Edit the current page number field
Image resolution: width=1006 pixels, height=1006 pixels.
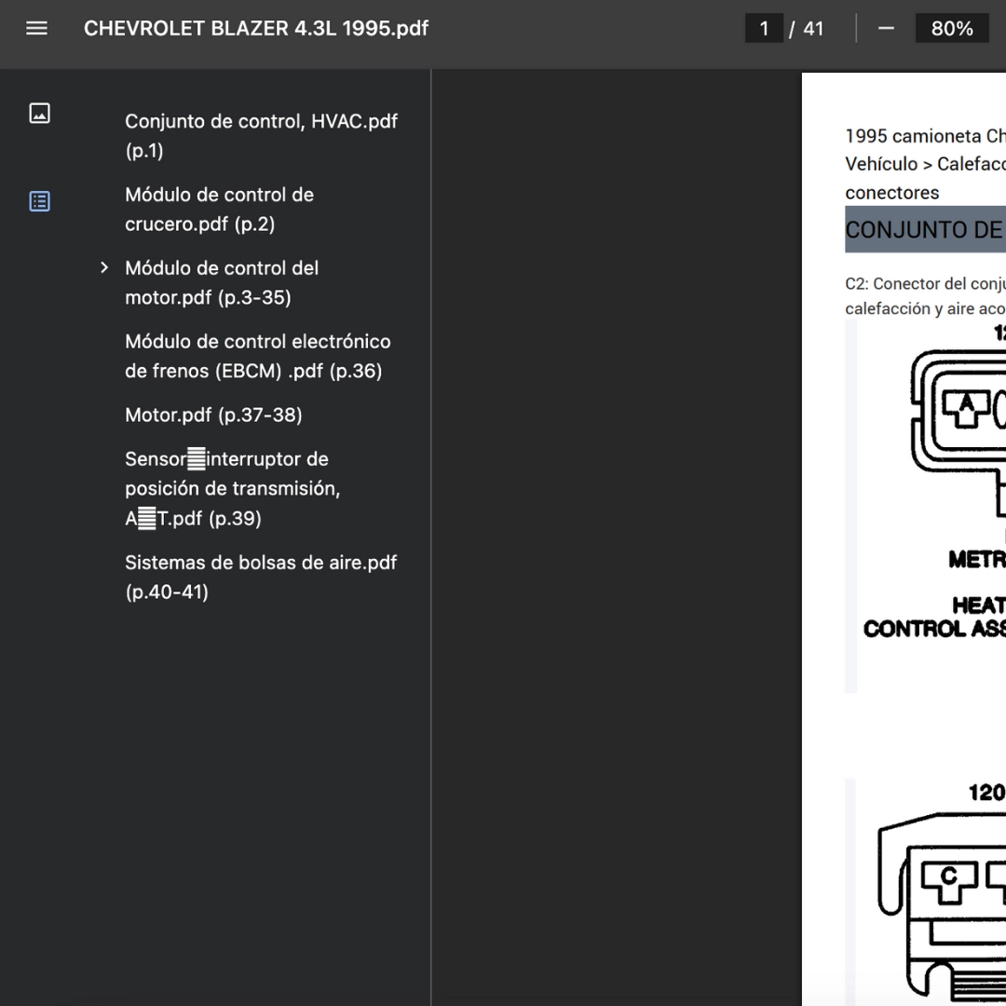click(764, 28)
